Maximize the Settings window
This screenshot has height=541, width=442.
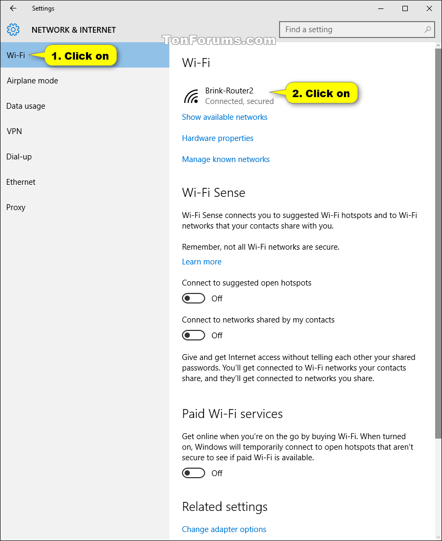pos(405,8)
